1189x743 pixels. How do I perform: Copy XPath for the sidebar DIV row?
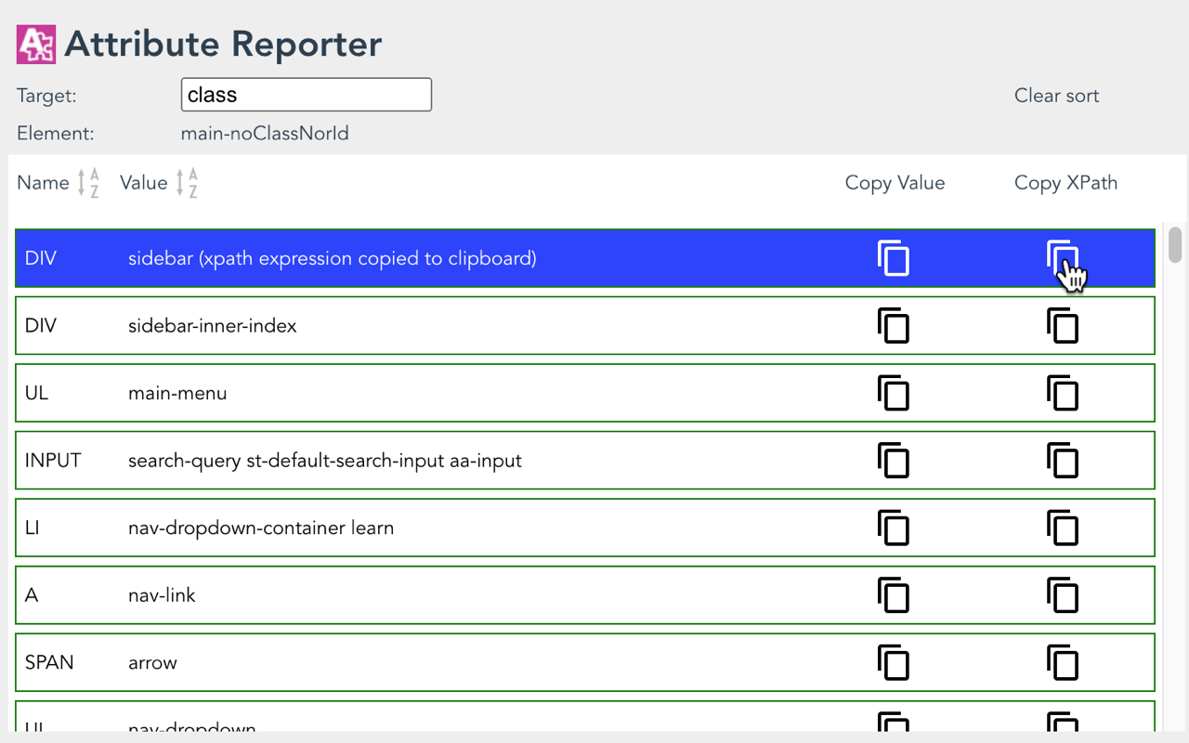click(x=1063, y=258)
